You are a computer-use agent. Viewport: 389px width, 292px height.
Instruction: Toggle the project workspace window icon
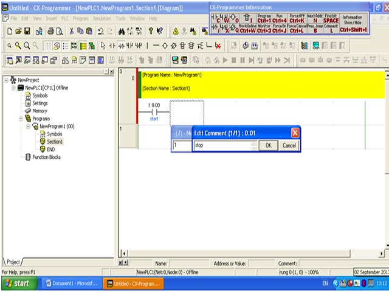[x=10, y=60]
